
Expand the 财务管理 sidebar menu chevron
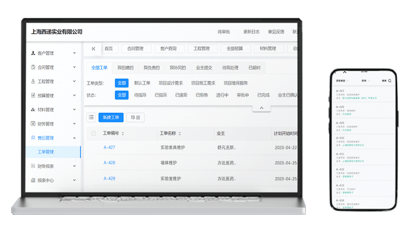click(x=74, y=124)
